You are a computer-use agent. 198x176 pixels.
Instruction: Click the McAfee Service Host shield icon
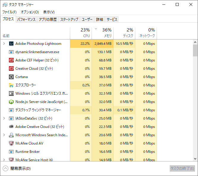coord(11,159)
